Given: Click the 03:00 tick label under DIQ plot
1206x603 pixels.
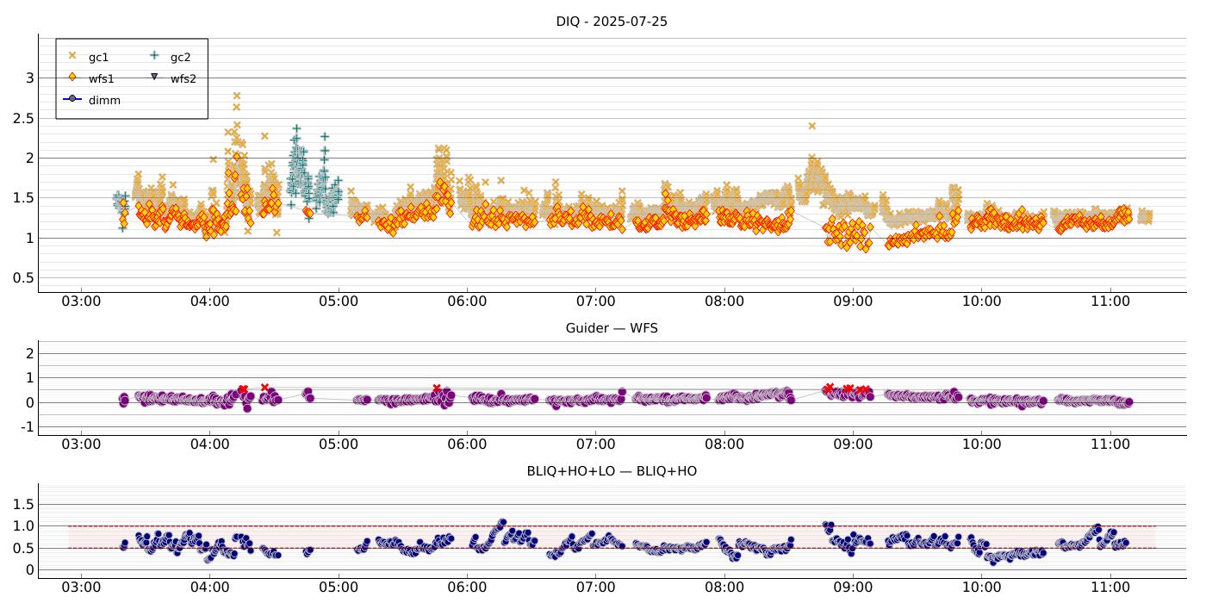Looking at the screenshot, I should pos(82,302).
